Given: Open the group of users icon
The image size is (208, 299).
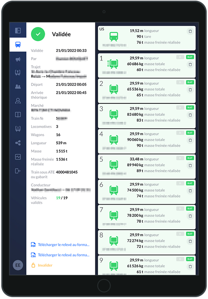Looking at the screenshot, I should pos(18,87).
